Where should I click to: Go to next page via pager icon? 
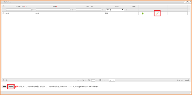(x=104, y=80)
